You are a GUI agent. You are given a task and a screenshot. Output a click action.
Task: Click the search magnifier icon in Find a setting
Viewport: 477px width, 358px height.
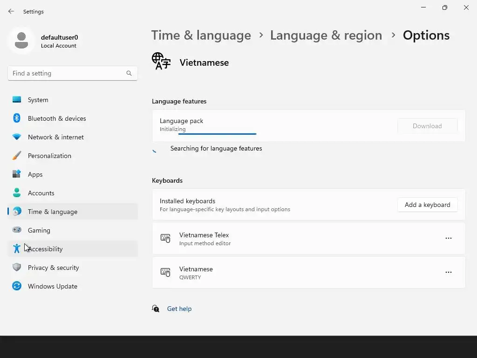pyautogui.click(x=129, y=73)
